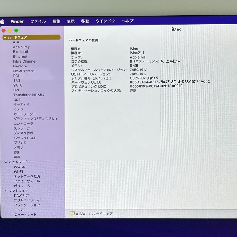Select SAS in the sidebar
This screenshot has height=237, width=237.
(17, 81)
